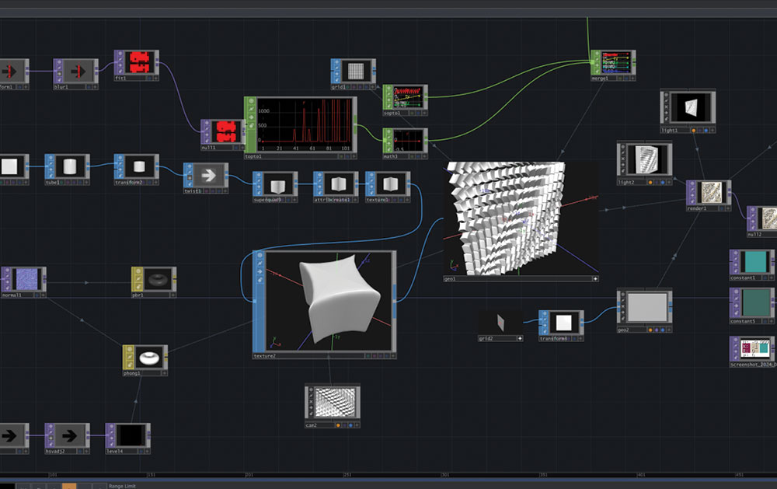
Task: Toggle the orange render flag on cam2
Action: point(337,425)
